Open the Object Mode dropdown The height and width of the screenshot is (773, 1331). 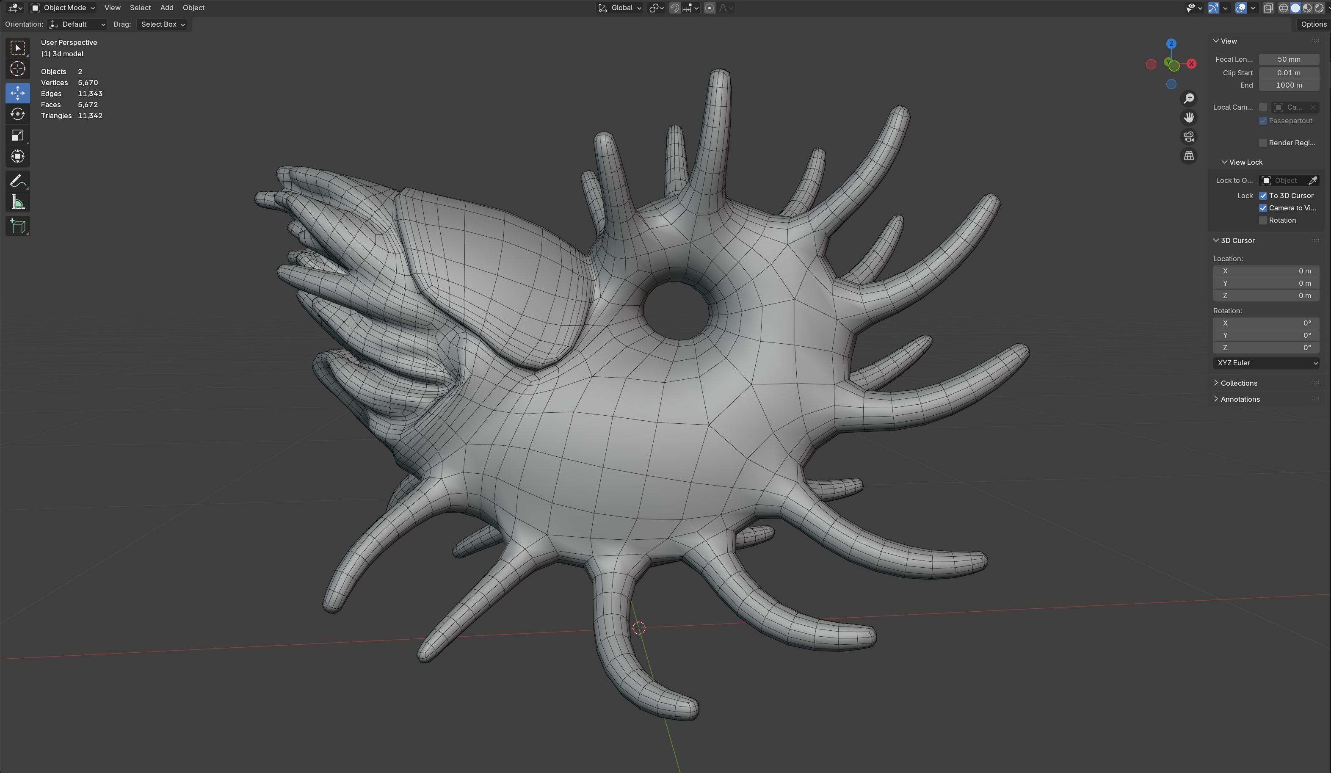[x=64, y=8]
